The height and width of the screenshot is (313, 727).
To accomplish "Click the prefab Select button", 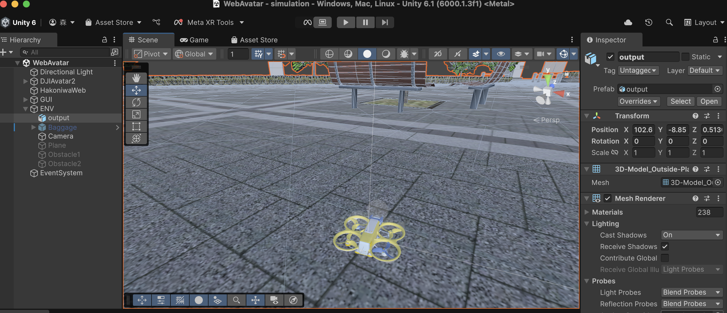I will (x=680, y=101).
